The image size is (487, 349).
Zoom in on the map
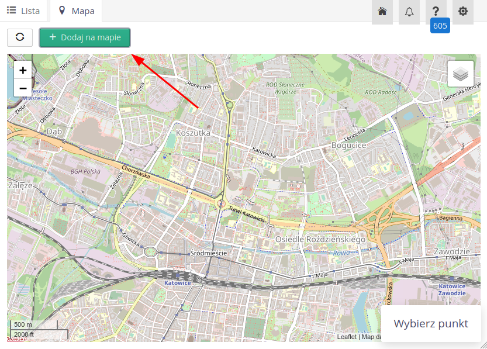pyautogui.click(x=23, y=70)
